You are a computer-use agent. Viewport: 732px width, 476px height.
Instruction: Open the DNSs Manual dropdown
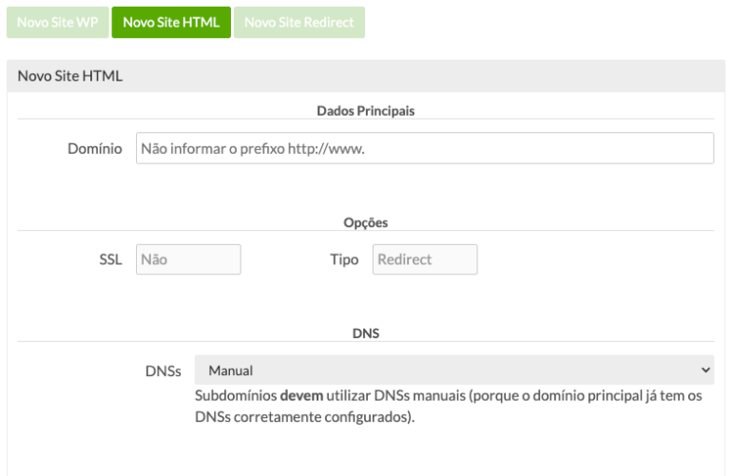point(454,371)
